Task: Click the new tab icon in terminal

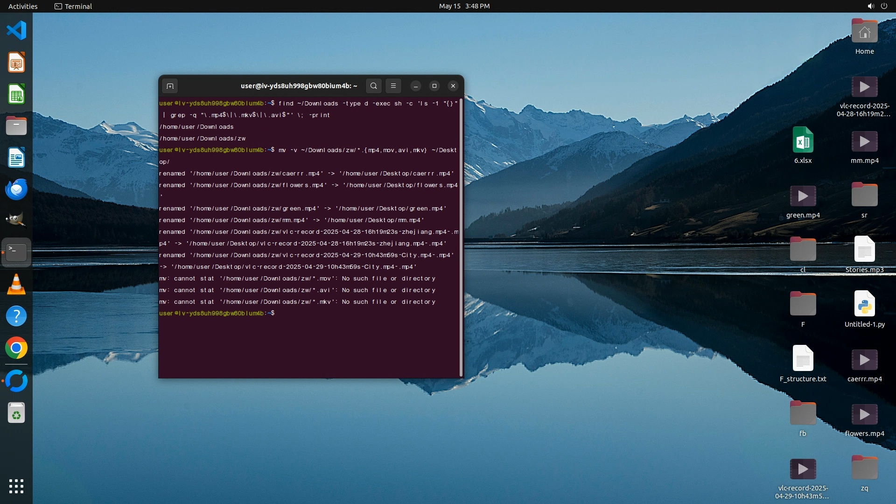Action: point(170,86)
